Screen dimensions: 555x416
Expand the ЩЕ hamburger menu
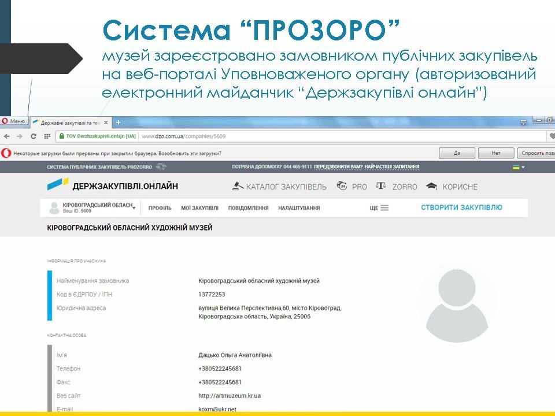(379, 208)
